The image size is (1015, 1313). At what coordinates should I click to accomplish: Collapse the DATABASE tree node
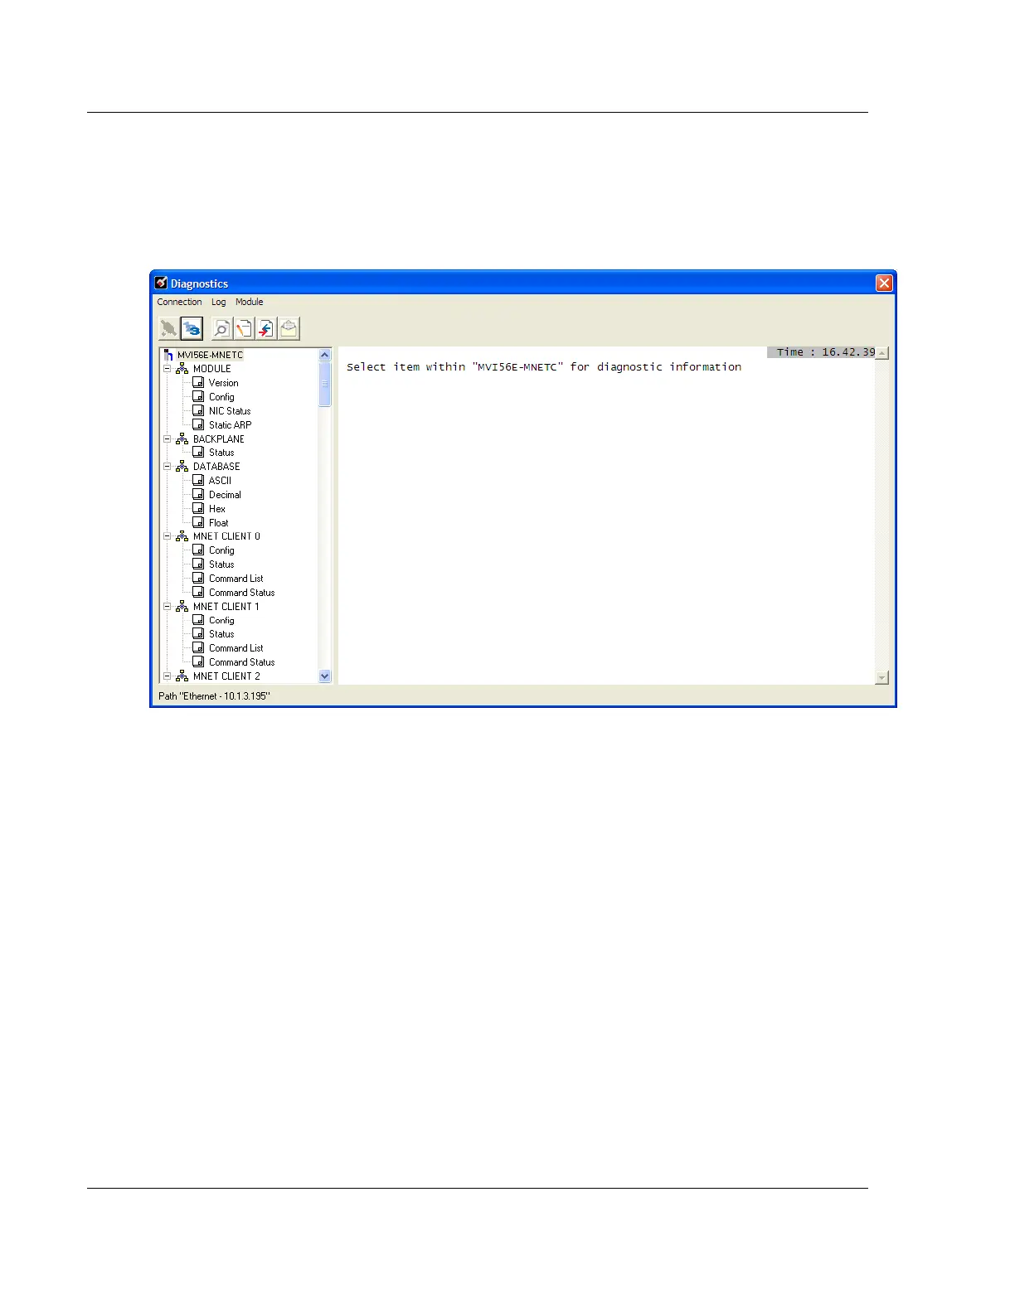(167, 466)
